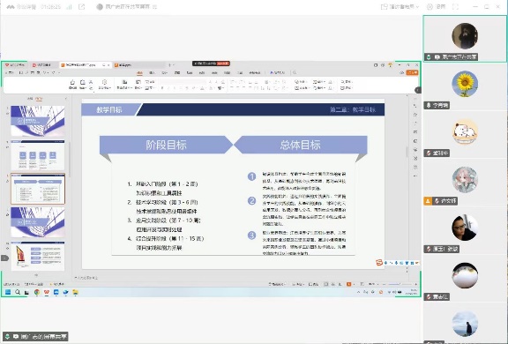Expand the collapsed ribbon side arrow
Image resolution: width=508 pixels, height=344 pixels.
418,90
